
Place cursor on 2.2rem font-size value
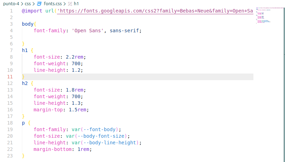[x=75, y=57]
